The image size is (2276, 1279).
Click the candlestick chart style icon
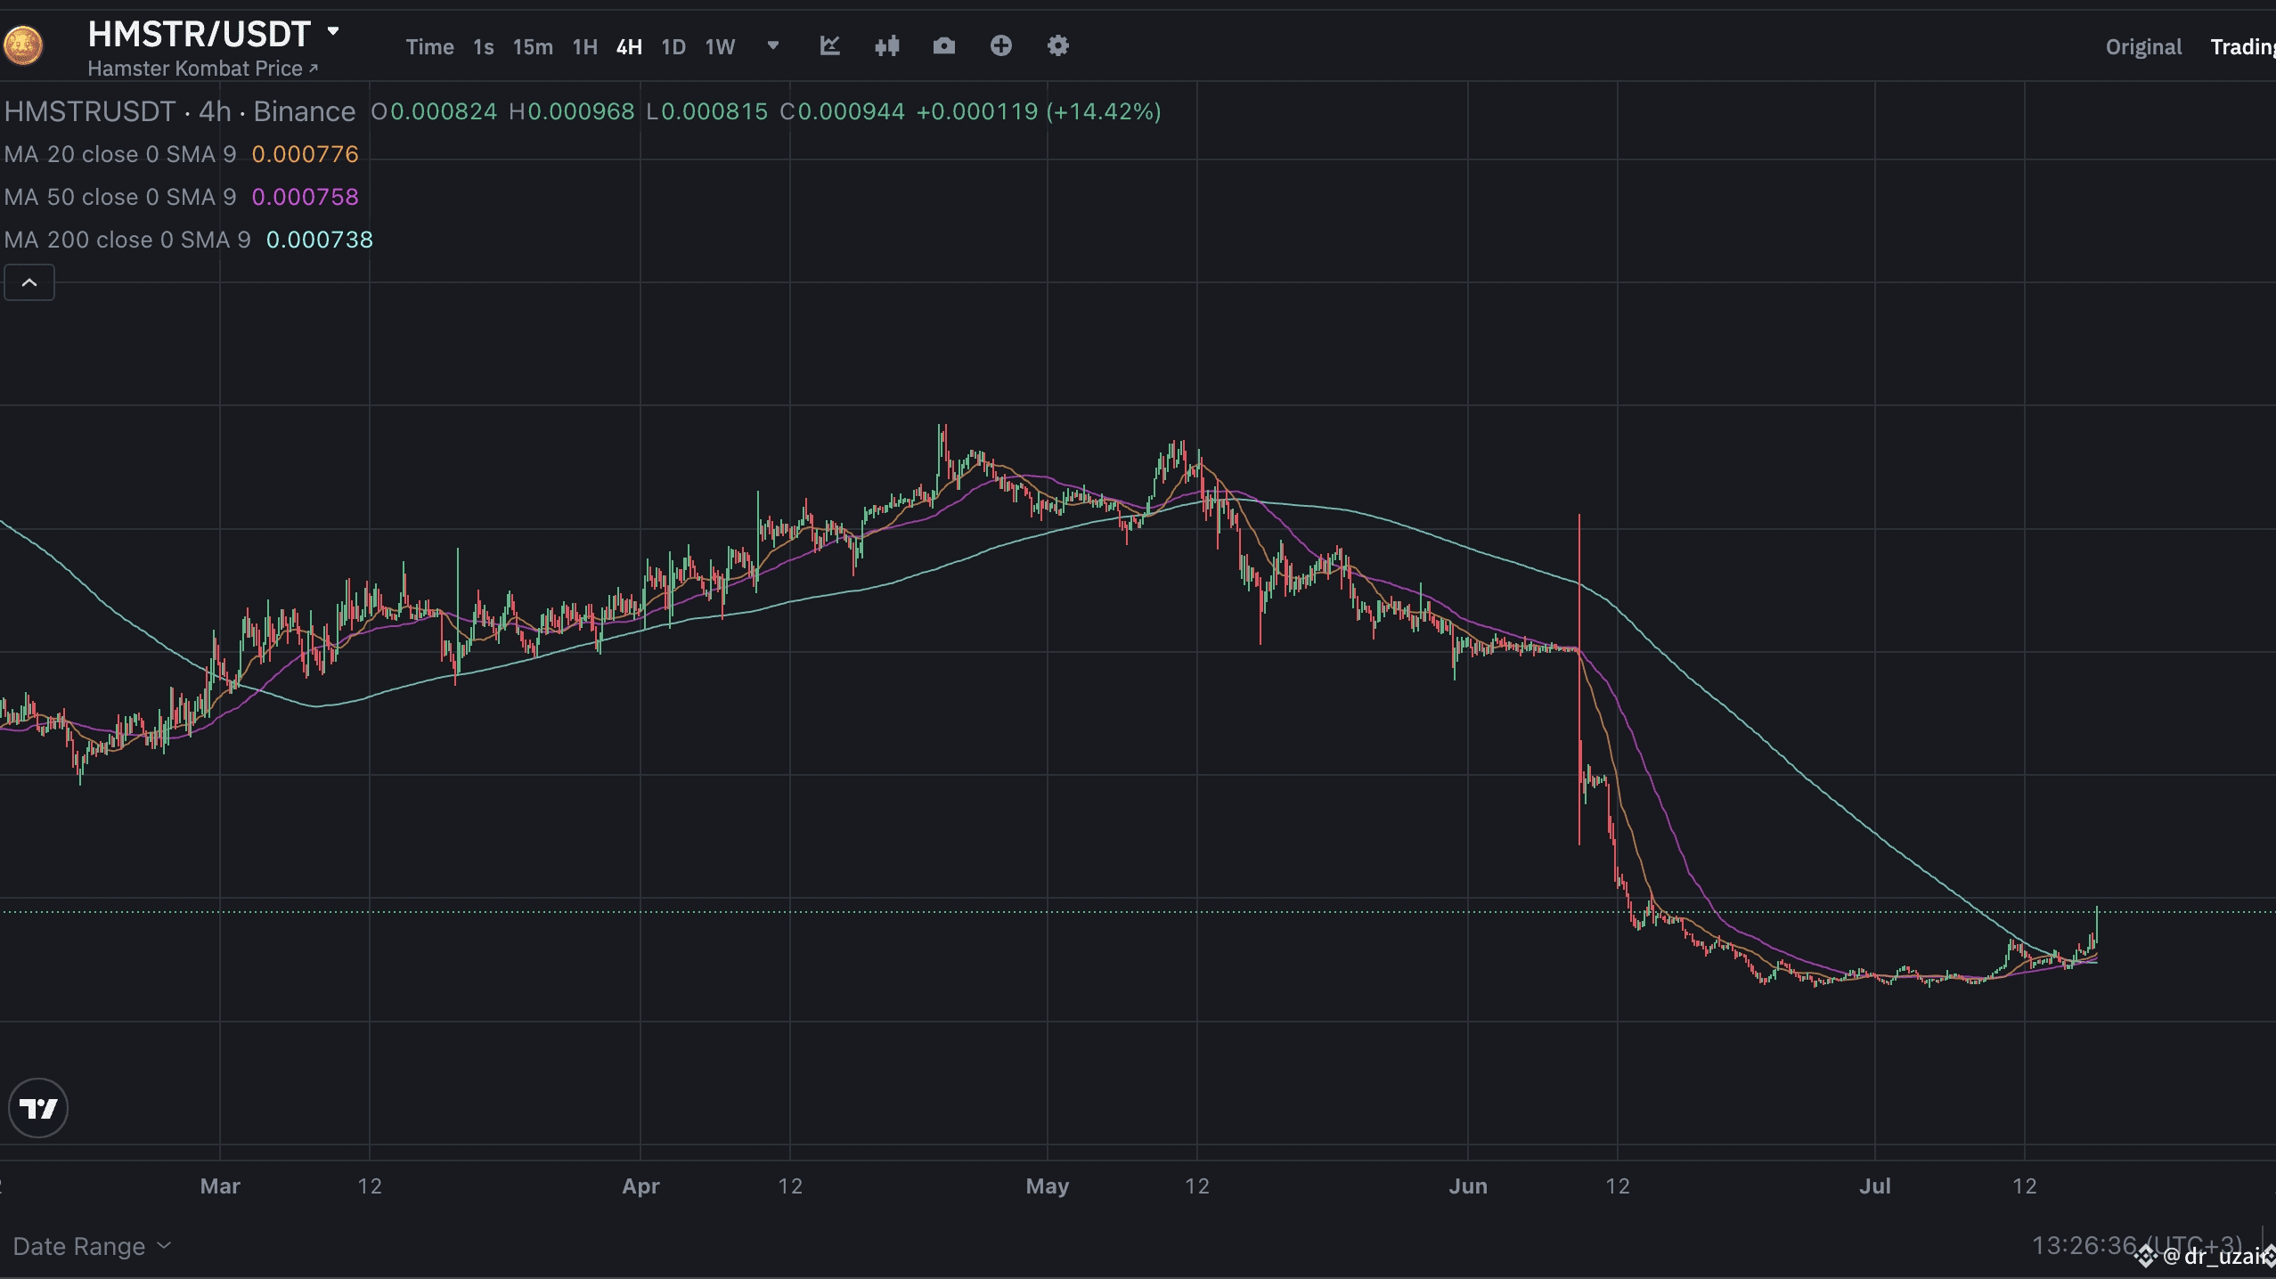pos(886,46)
